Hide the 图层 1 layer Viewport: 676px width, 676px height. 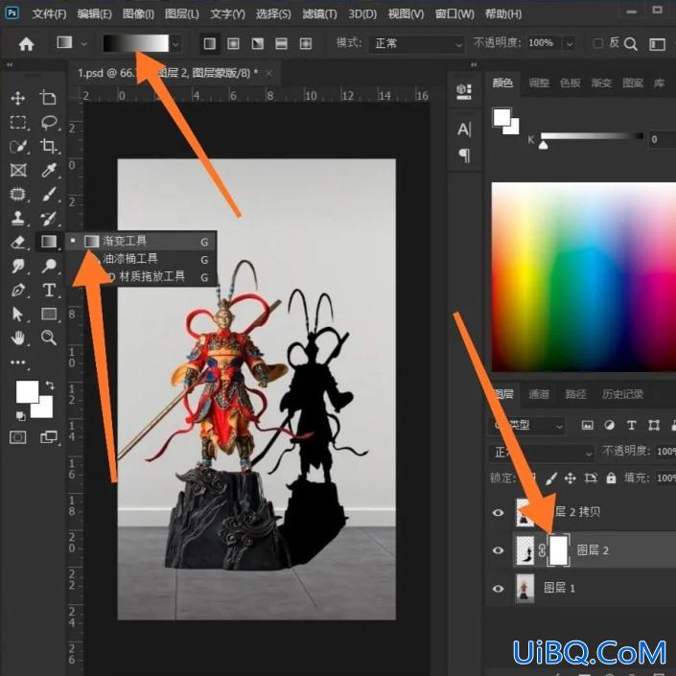coord(498,589)
